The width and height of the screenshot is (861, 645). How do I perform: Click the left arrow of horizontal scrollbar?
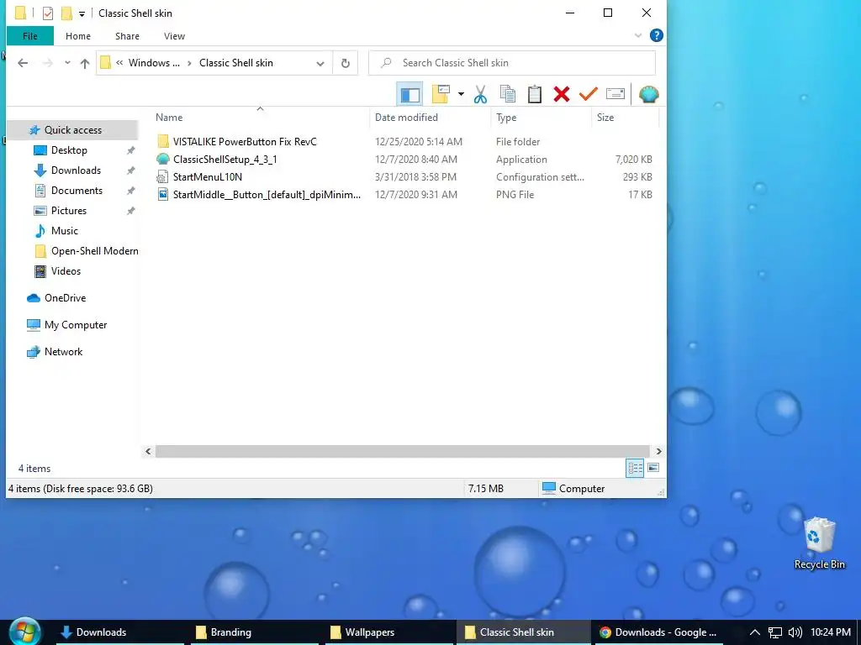[x=148, y=451]
